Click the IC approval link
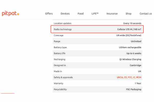 pyautogui.click(x=135, y=77)
